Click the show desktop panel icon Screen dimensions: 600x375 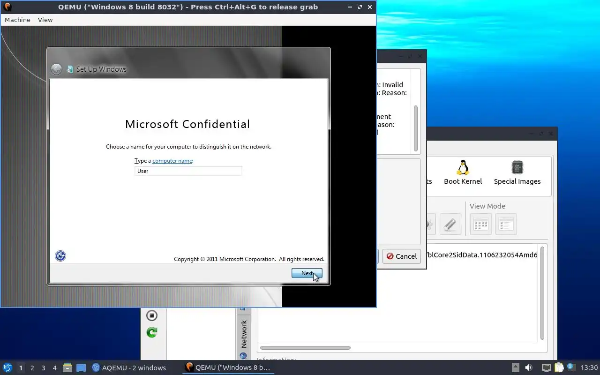pyautogui.click(x=81, y=367)
